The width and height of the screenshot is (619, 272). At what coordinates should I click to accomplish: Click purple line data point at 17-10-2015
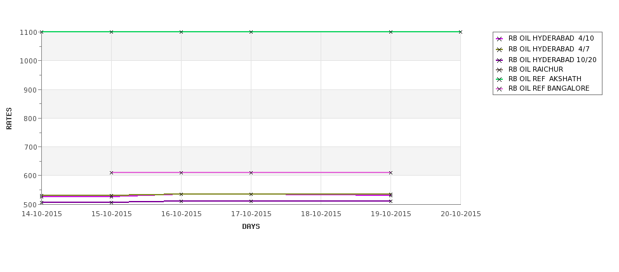(251, 201)
